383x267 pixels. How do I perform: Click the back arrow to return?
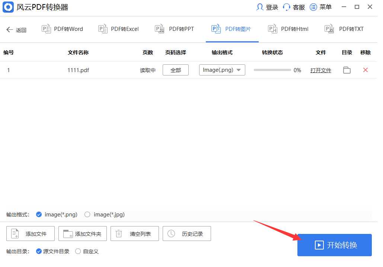pos(10,30)
